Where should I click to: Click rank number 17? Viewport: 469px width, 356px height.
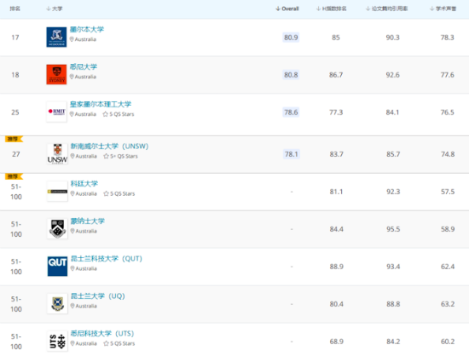(x=15, y=37)
